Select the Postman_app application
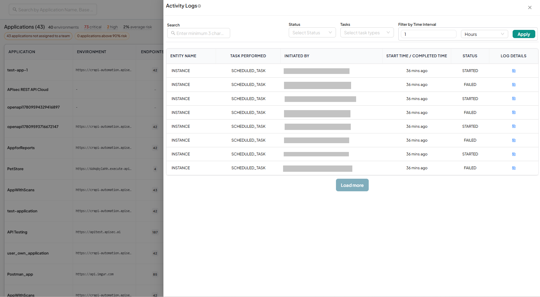The height and width of the screenshot is (297, 540). (20, 274)
